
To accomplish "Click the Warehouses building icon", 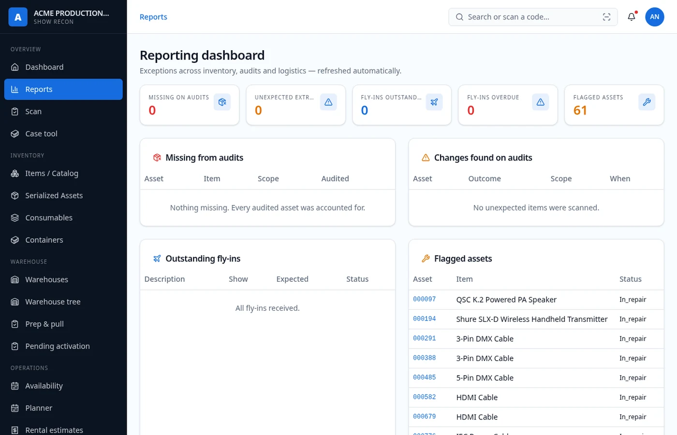I will [15, 280].
